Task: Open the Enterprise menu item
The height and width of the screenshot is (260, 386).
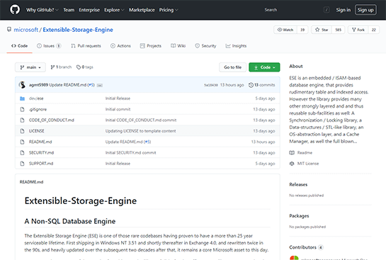Action: 89,10
